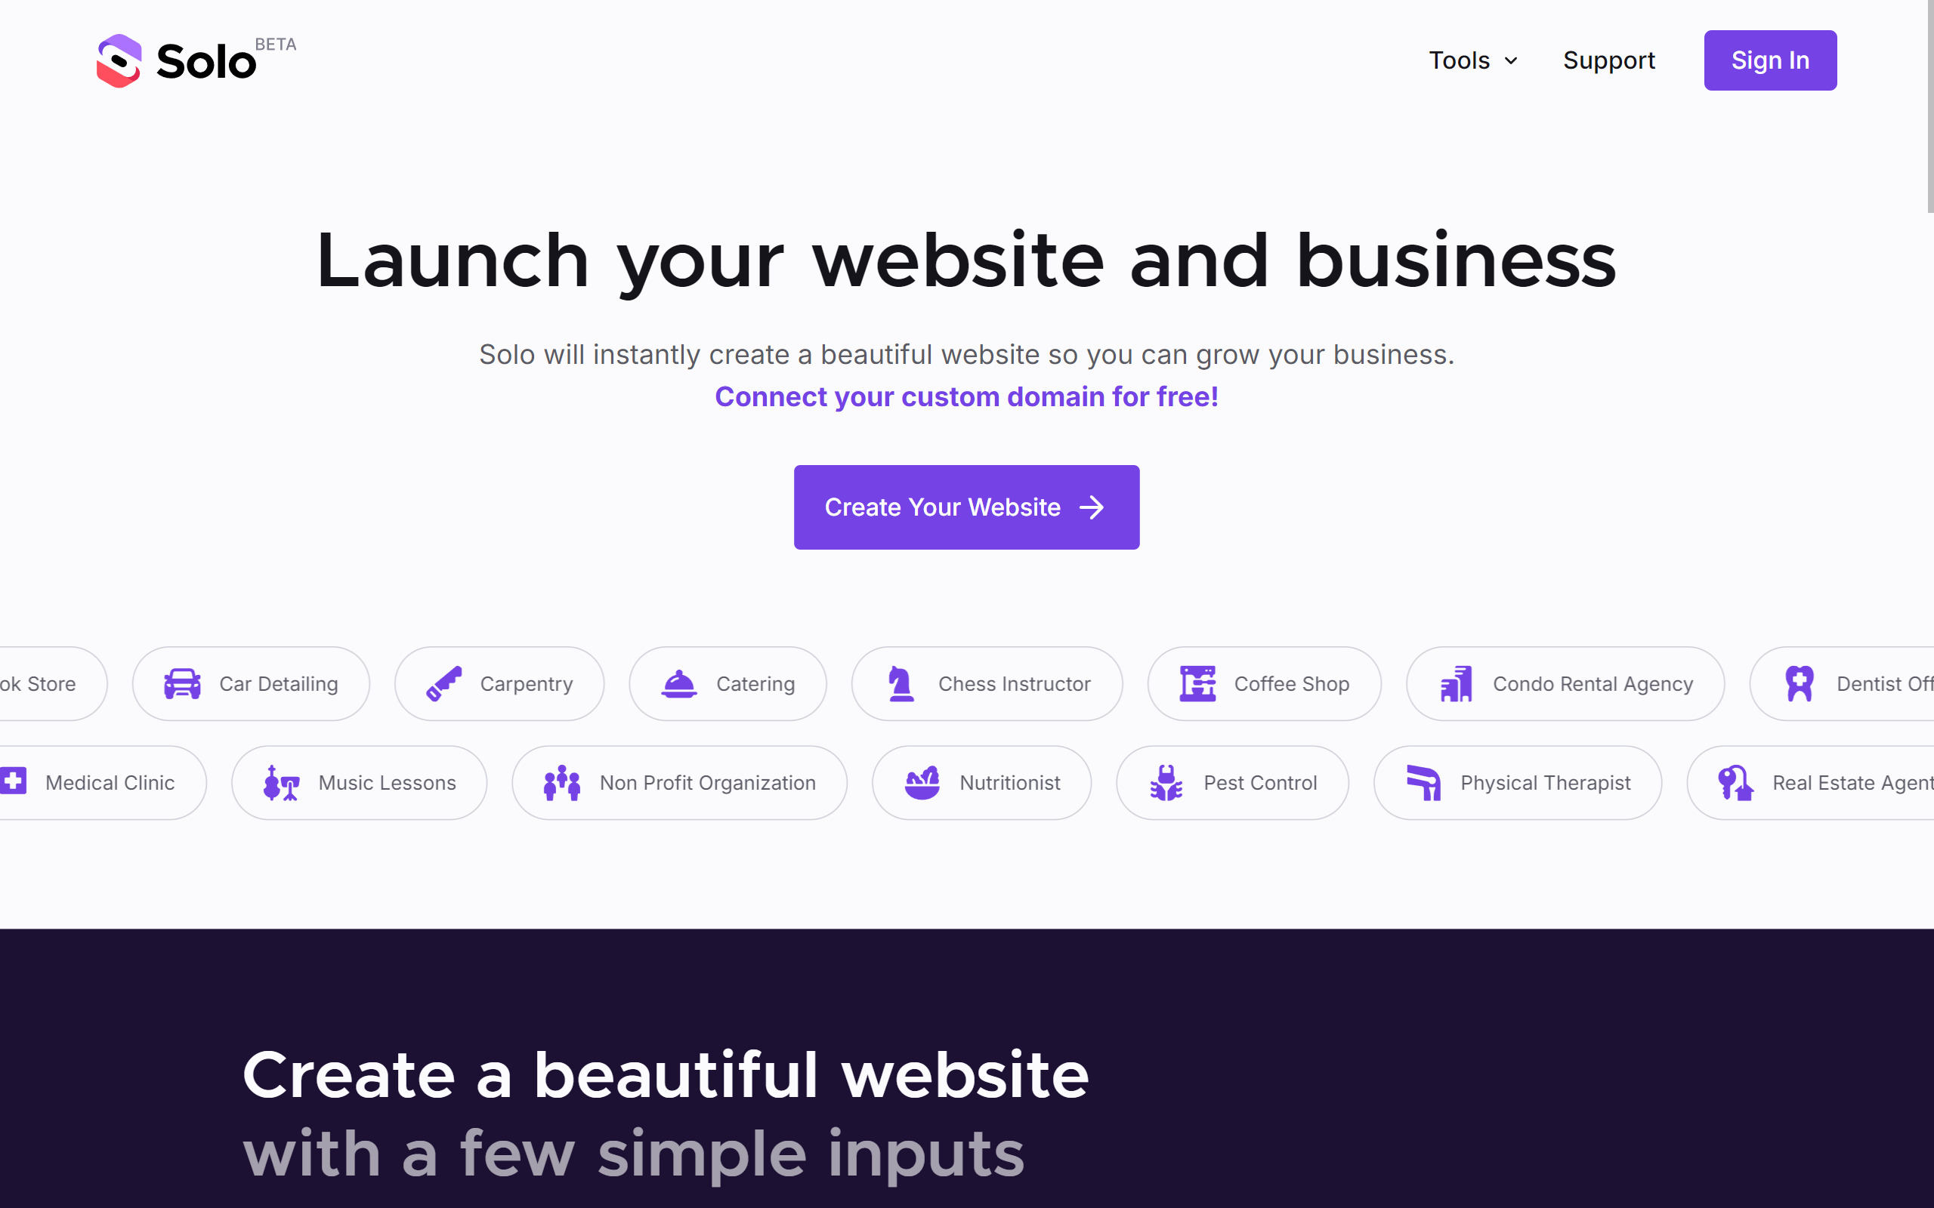1934x1208 pixels.
Task: Click the custom domain free offer link
Action: click(x=965, y=396)
